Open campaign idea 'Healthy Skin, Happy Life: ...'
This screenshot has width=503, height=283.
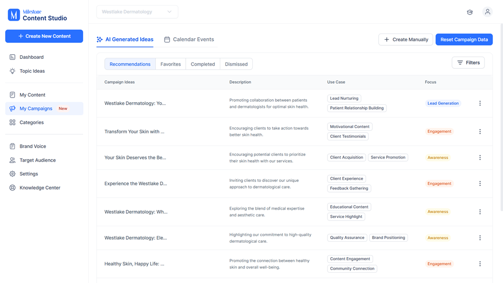pos(135,264)
